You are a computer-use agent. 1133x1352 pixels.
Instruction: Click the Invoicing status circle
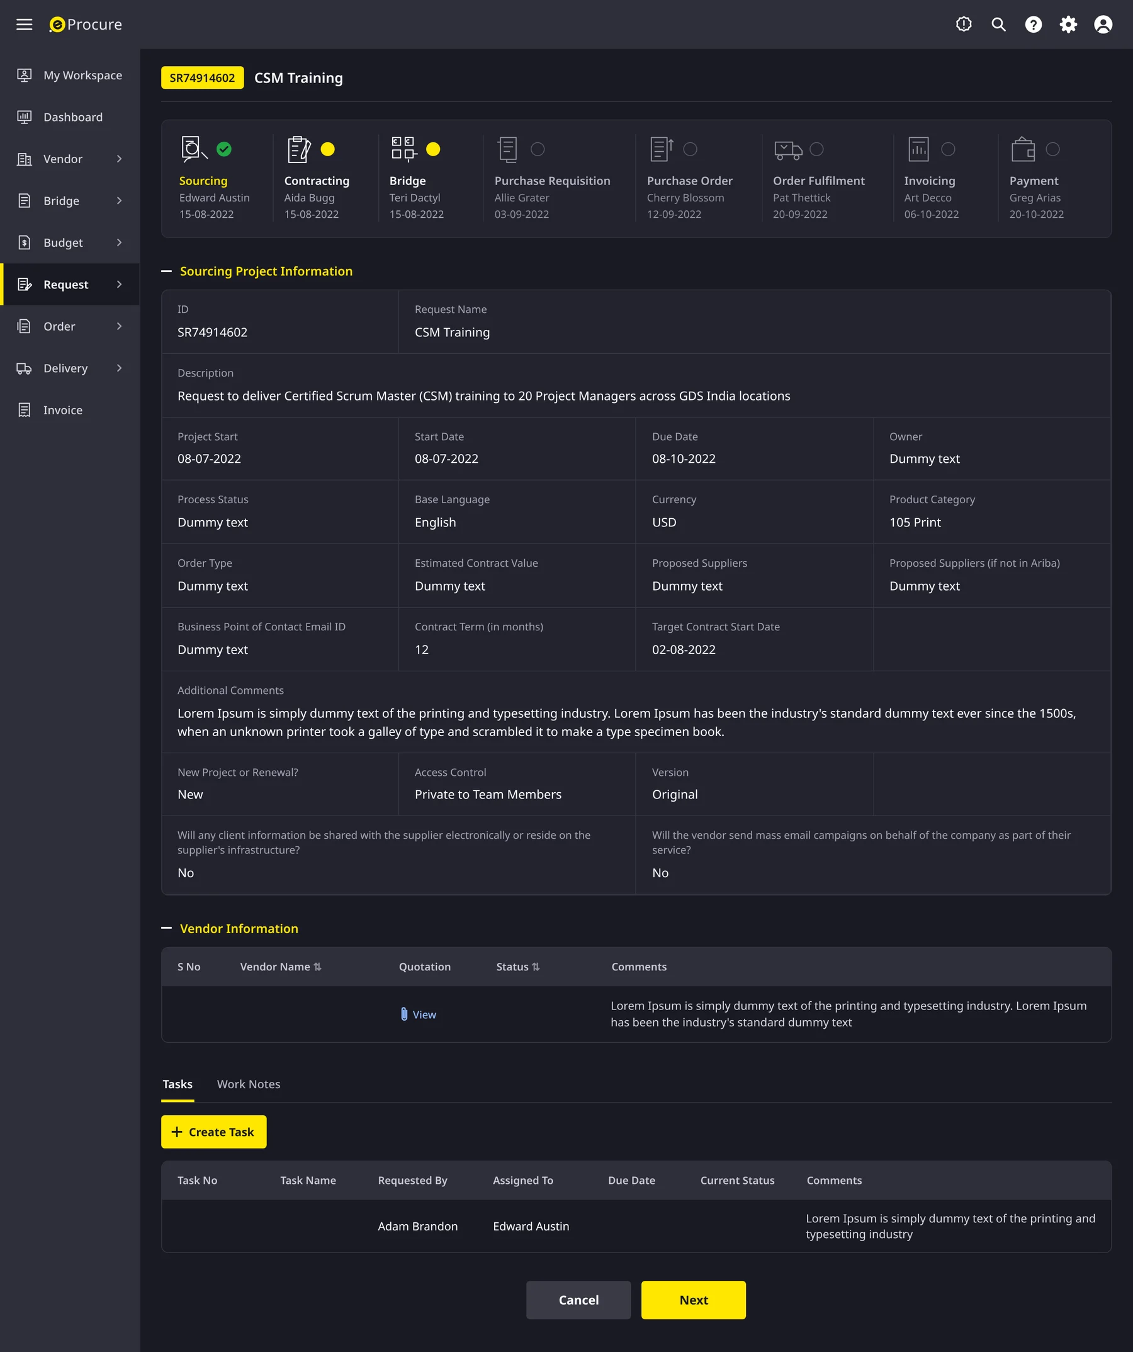(948, 149)
